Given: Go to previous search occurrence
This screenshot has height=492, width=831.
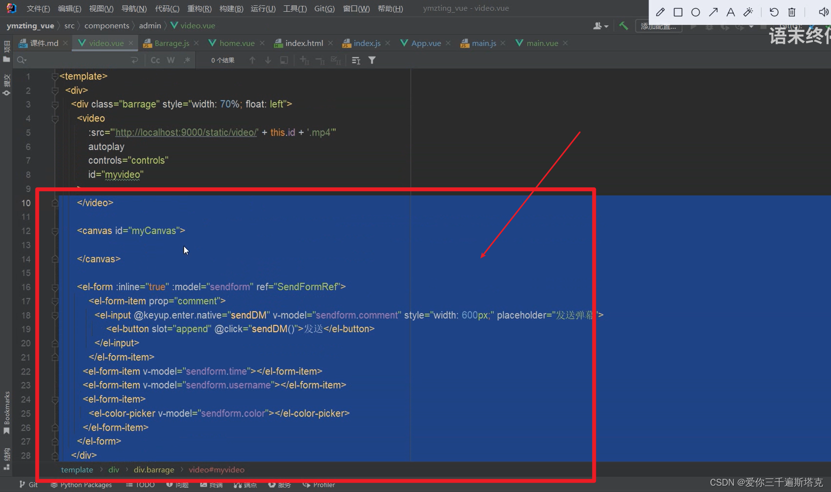Looking at the screenshot, I should coord(252,60).
